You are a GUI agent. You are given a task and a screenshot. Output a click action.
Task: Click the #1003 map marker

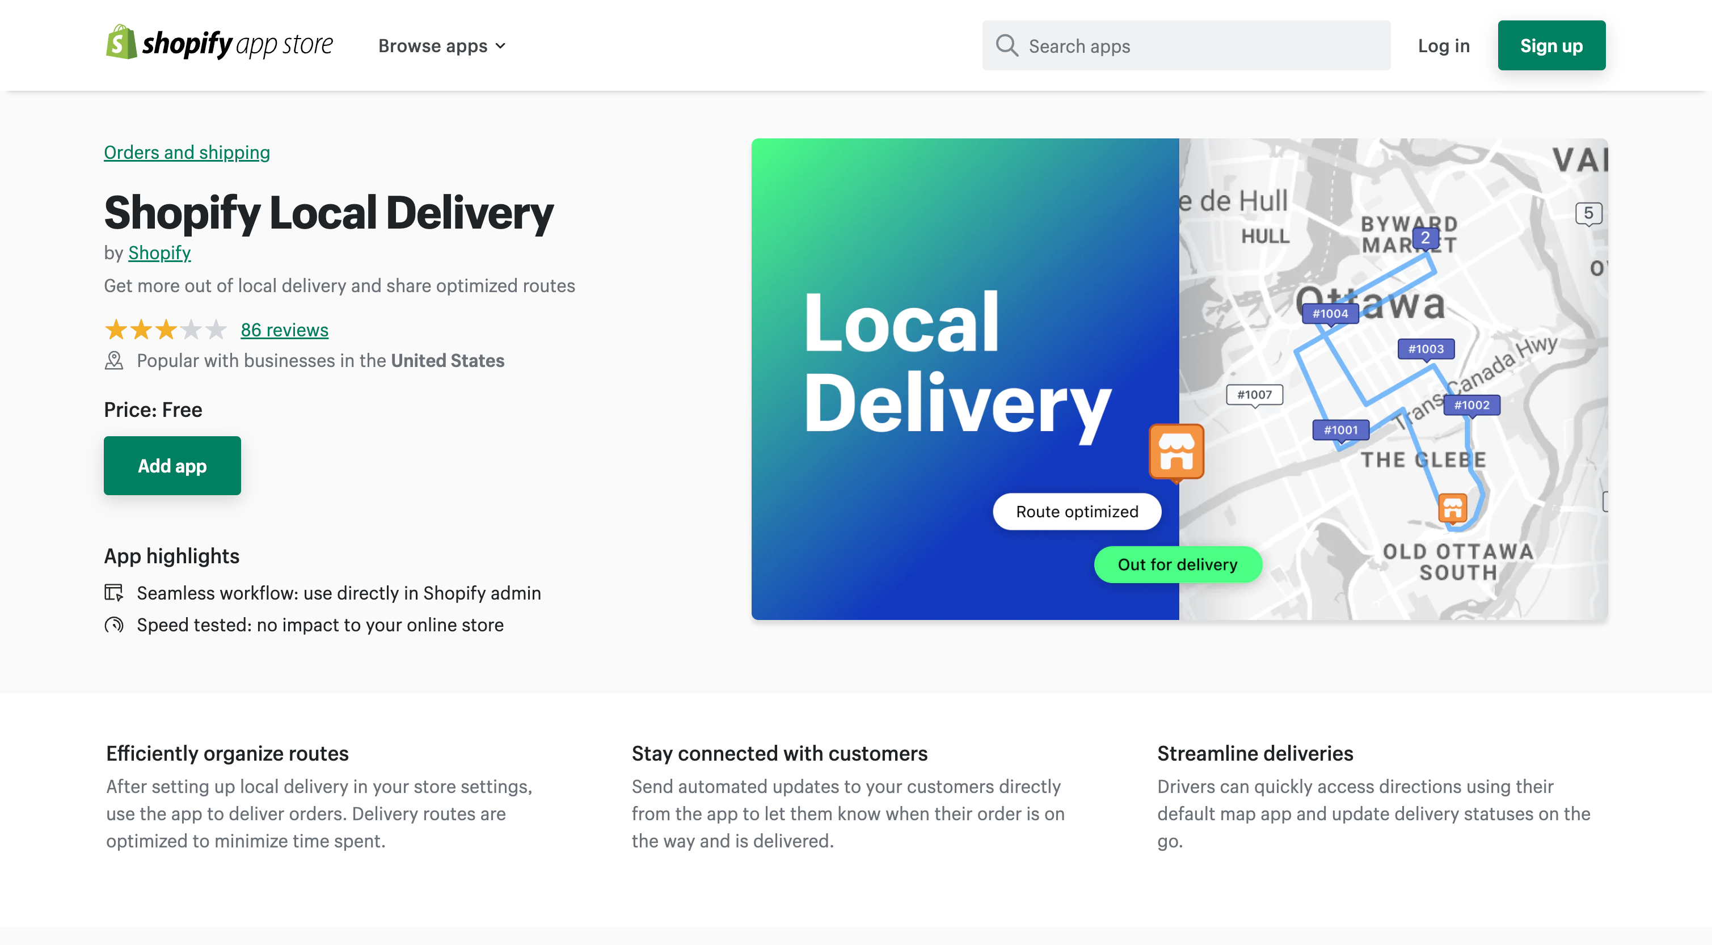(1426, 349)
